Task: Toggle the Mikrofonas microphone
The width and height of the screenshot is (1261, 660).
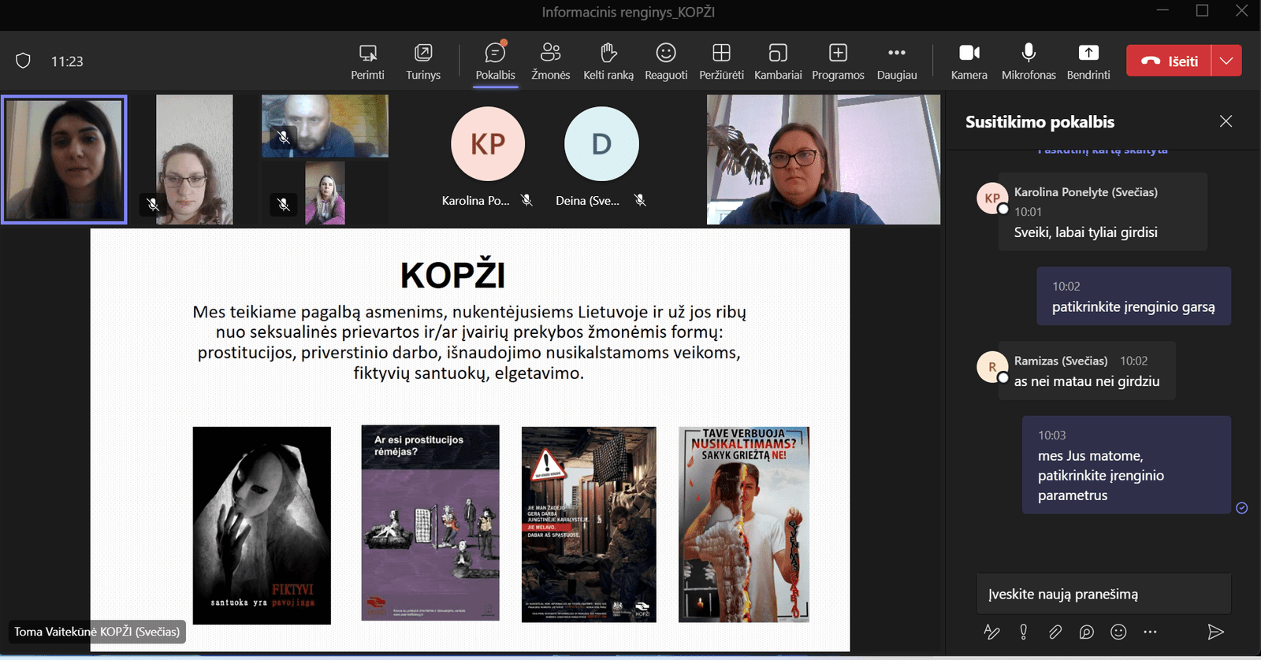Action: (1029, 61)
